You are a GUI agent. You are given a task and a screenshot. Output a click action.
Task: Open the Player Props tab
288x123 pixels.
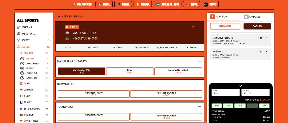tap(142, 48)
